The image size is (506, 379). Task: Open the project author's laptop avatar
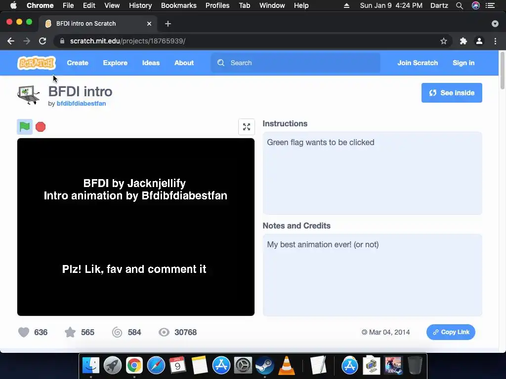(29, 95)
